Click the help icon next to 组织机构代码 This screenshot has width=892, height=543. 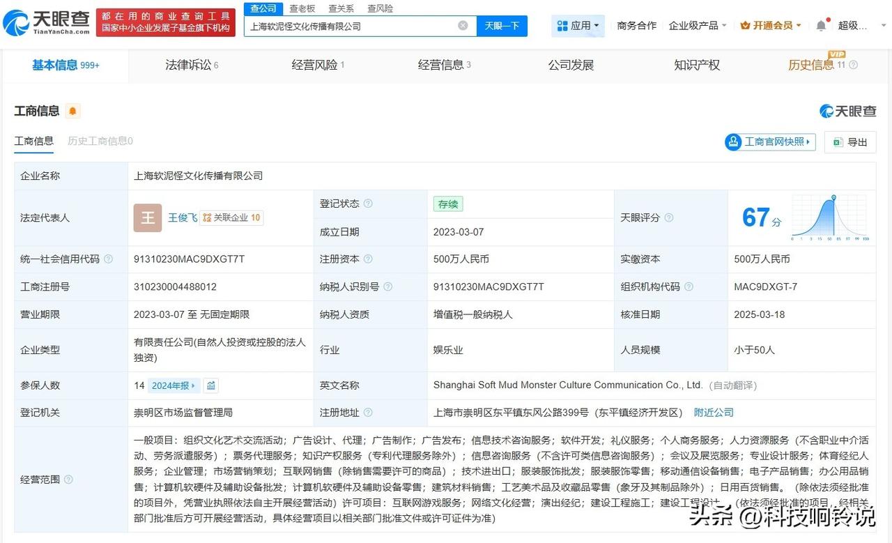(x=689, y=286)
